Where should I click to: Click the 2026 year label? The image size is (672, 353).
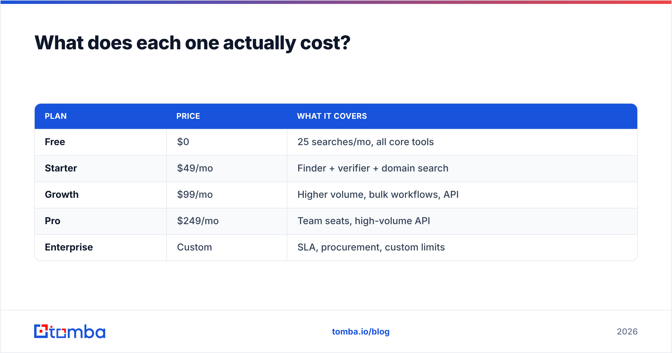pos(627,332)
